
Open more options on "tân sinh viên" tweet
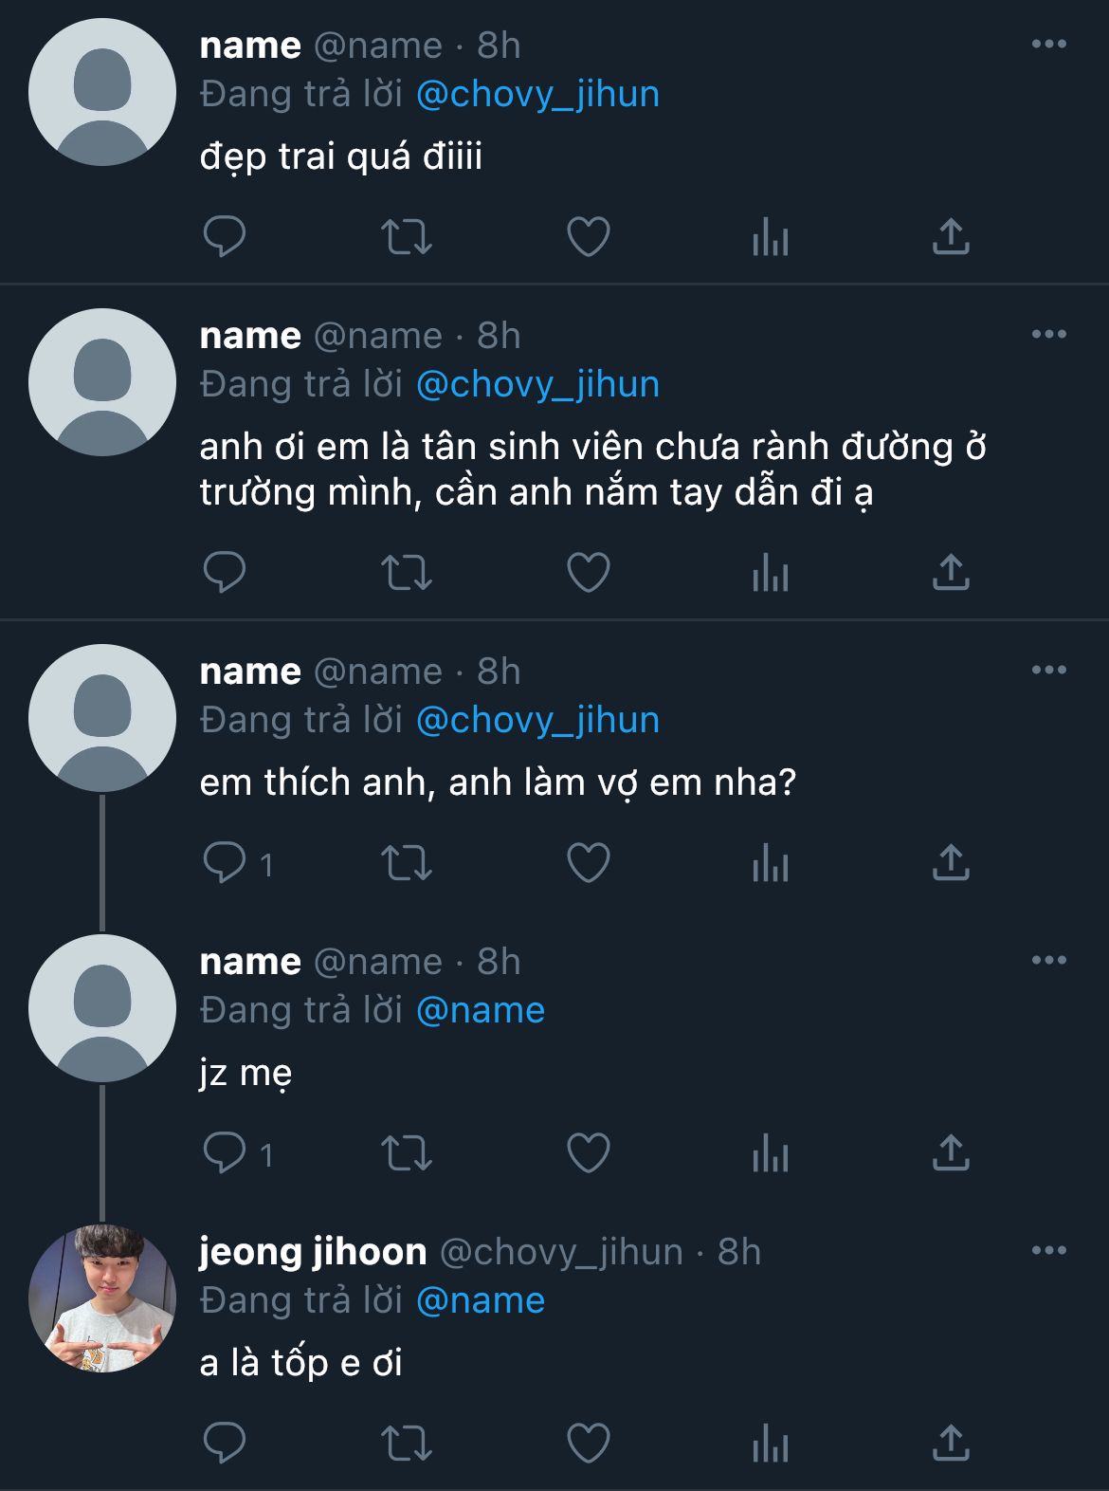[x=1048, y=335]
